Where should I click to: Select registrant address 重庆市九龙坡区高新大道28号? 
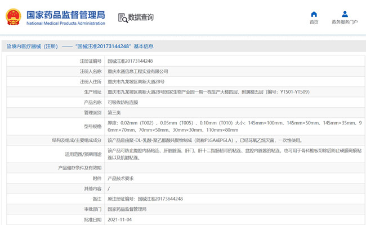(136, 82)
